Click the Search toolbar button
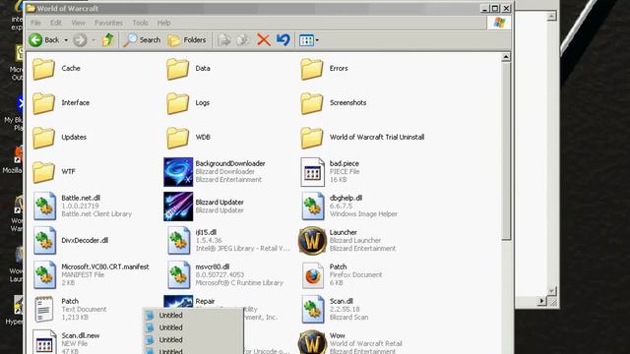630x354 pixels. (x=142, y=40)
